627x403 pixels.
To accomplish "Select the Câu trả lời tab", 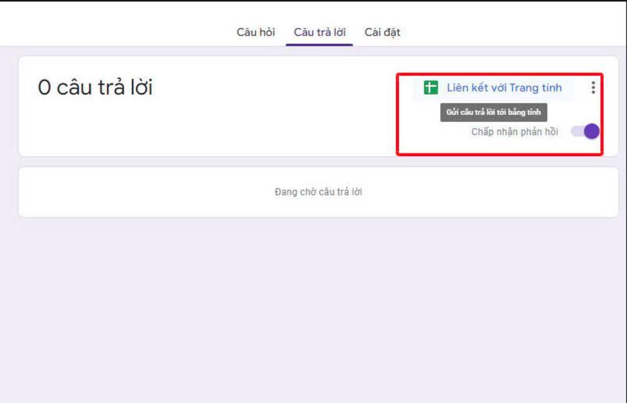I will click(319, 32).
